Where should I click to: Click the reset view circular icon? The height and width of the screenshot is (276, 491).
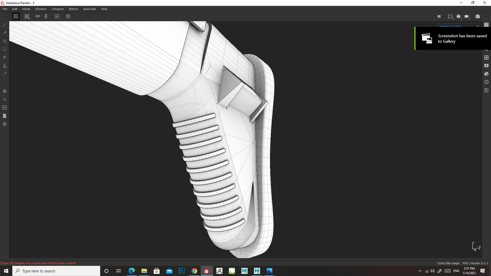pos(68,16)
